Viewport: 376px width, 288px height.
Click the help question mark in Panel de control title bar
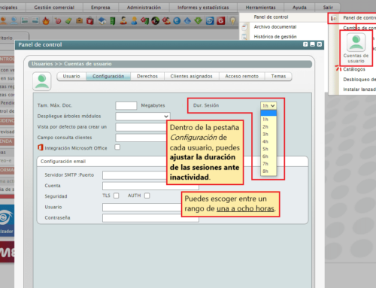(305, 44)
